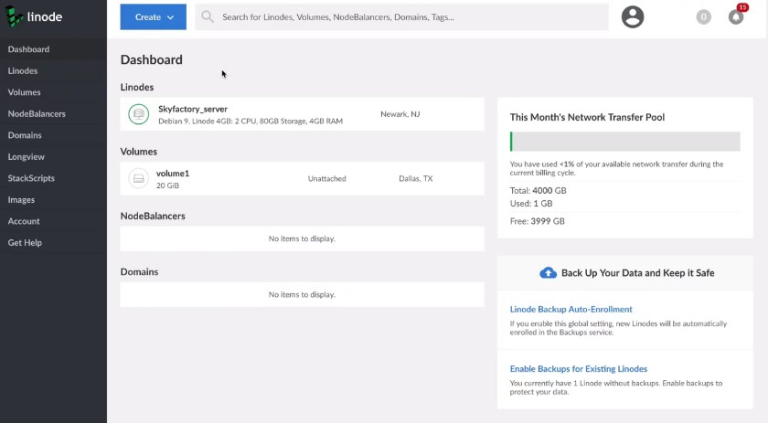The image size is (768, 423).
Task: Click the Dallas, TX region text
Action: [x=416, y=179]
